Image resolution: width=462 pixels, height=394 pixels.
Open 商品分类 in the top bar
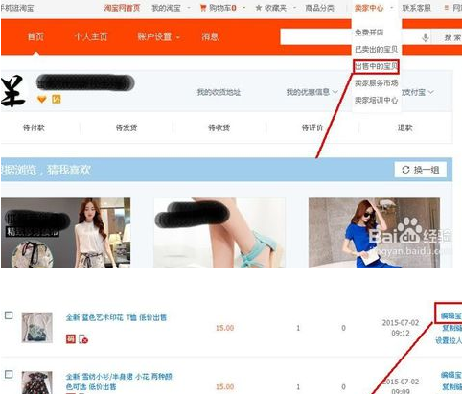coord(319,8)
